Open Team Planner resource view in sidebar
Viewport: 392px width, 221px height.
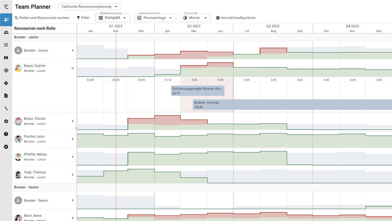(x=6, y=20)
